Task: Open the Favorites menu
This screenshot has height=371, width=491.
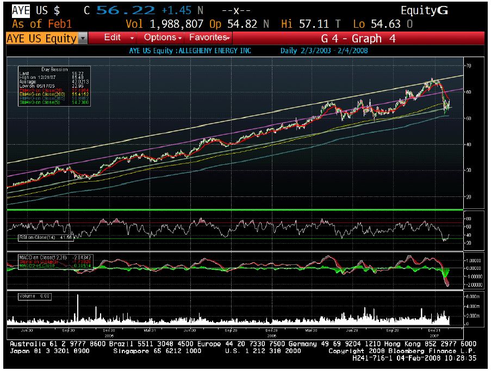Action: click(x=208, y=38)
